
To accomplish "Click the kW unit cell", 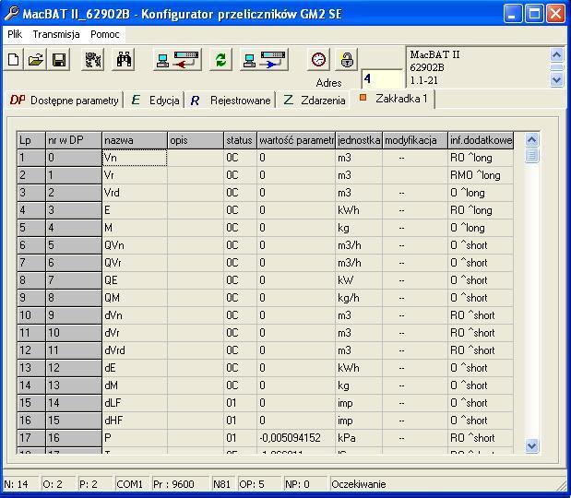I will pyautogui.click(x=359, y=280).
